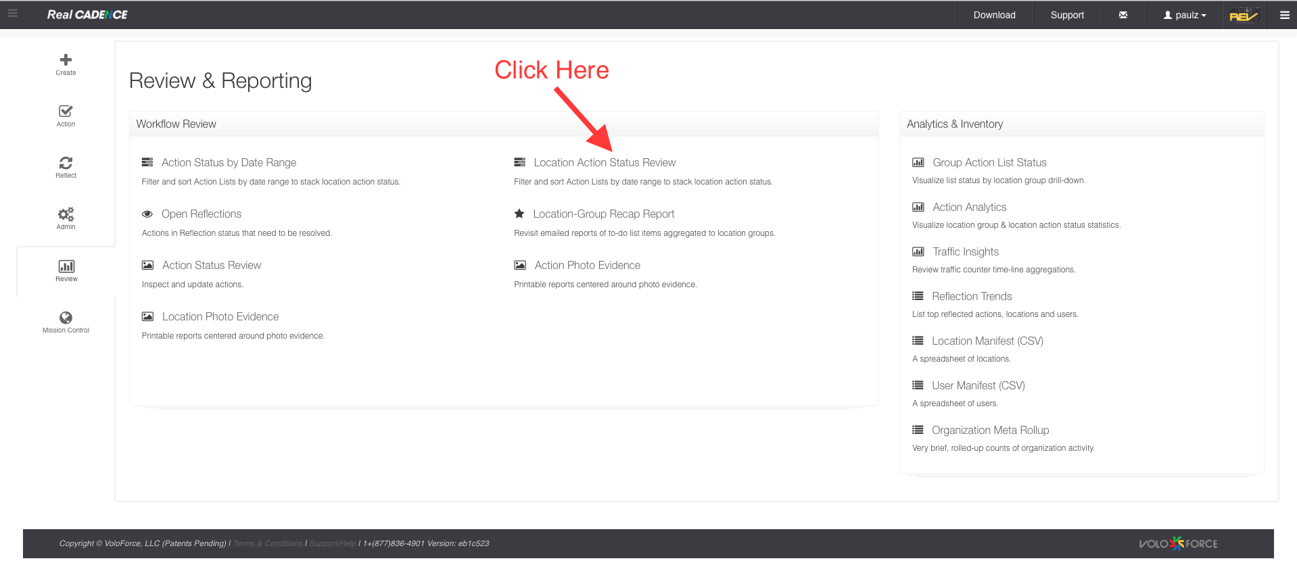Screen dimensions: 1297x563
Task: Select the Reflect refresh icon in sidebar
Action: click(66, 163)
